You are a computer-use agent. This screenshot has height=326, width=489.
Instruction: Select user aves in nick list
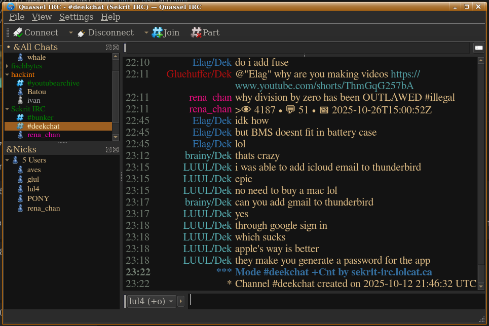click(x=34, y=170)
